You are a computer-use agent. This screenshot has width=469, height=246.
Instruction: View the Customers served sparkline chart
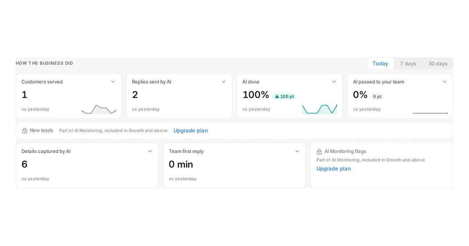98,109
